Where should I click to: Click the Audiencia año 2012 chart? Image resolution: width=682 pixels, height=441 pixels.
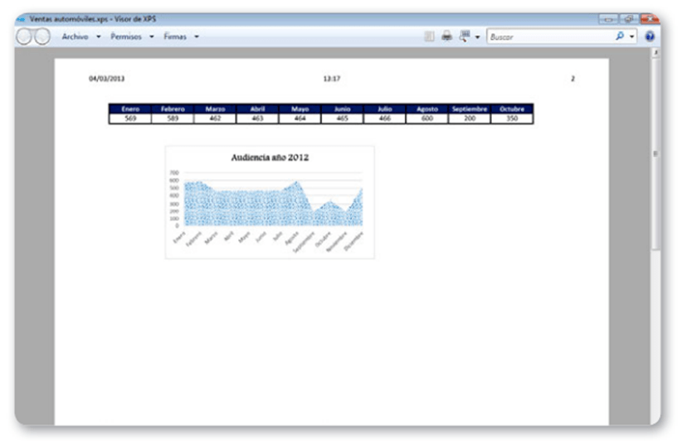point(270,201)
